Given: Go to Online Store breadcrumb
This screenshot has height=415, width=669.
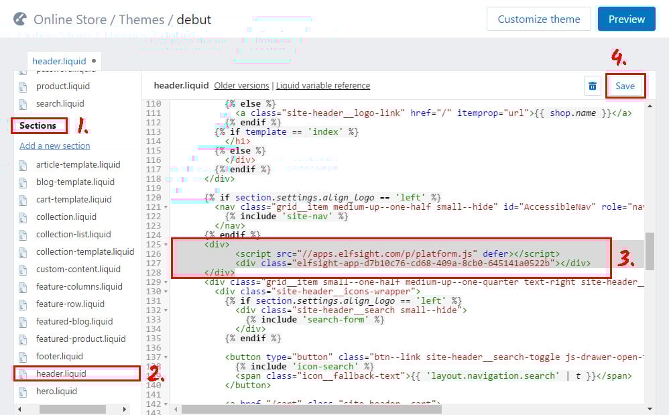Looking at the screenshot, I should click(x=70, y=19).
